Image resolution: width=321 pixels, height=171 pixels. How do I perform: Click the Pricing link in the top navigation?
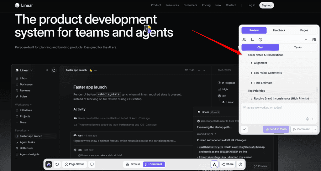206,5
